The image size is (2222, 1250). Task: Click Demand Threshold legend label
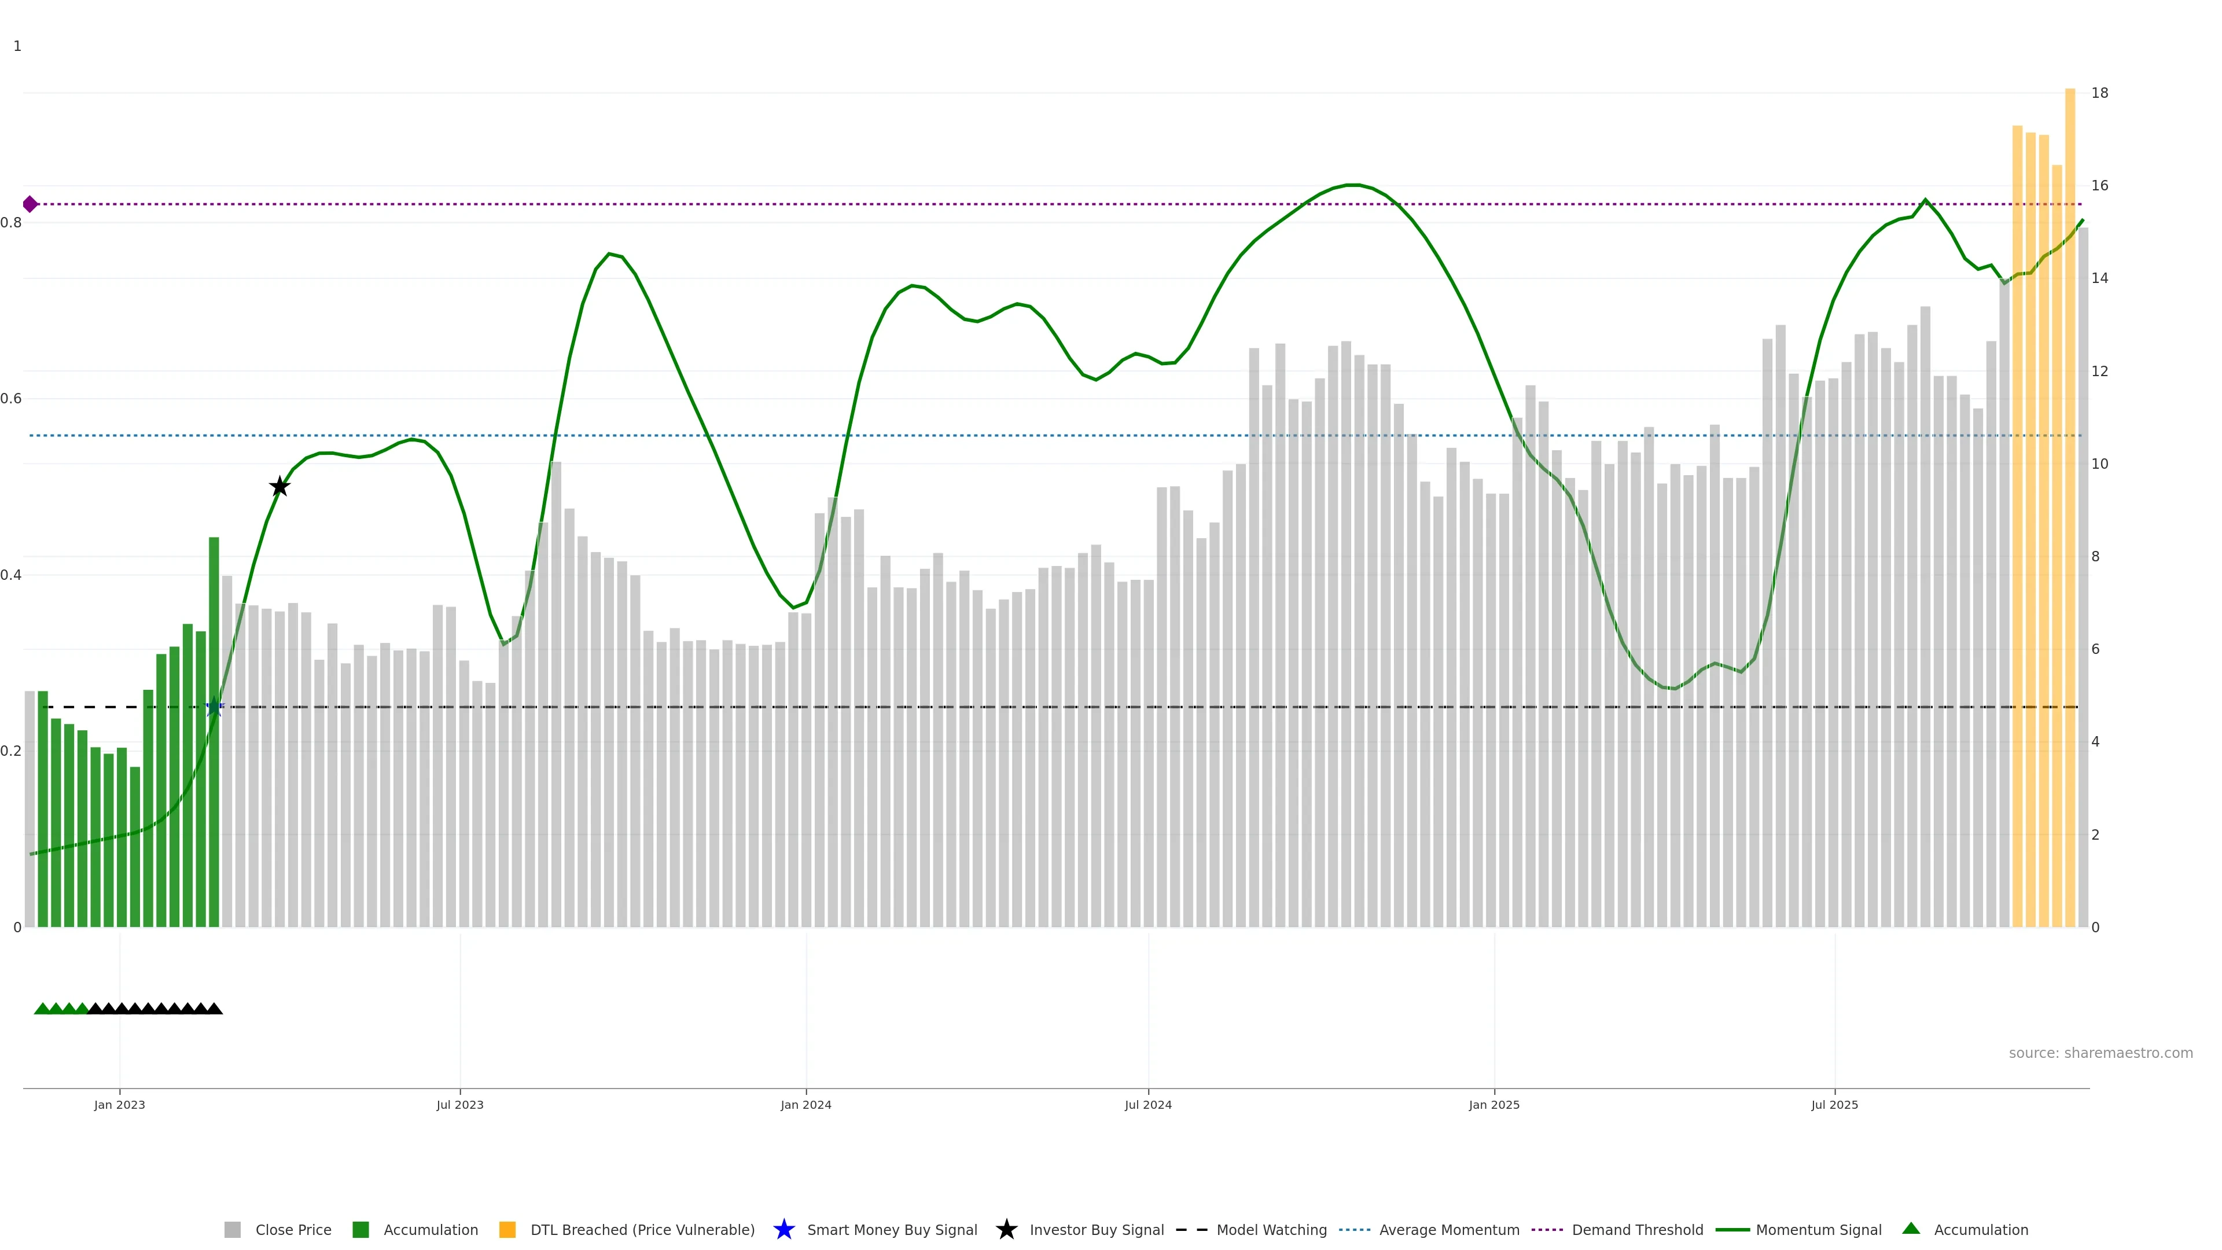click(x=1637, y=1229)
